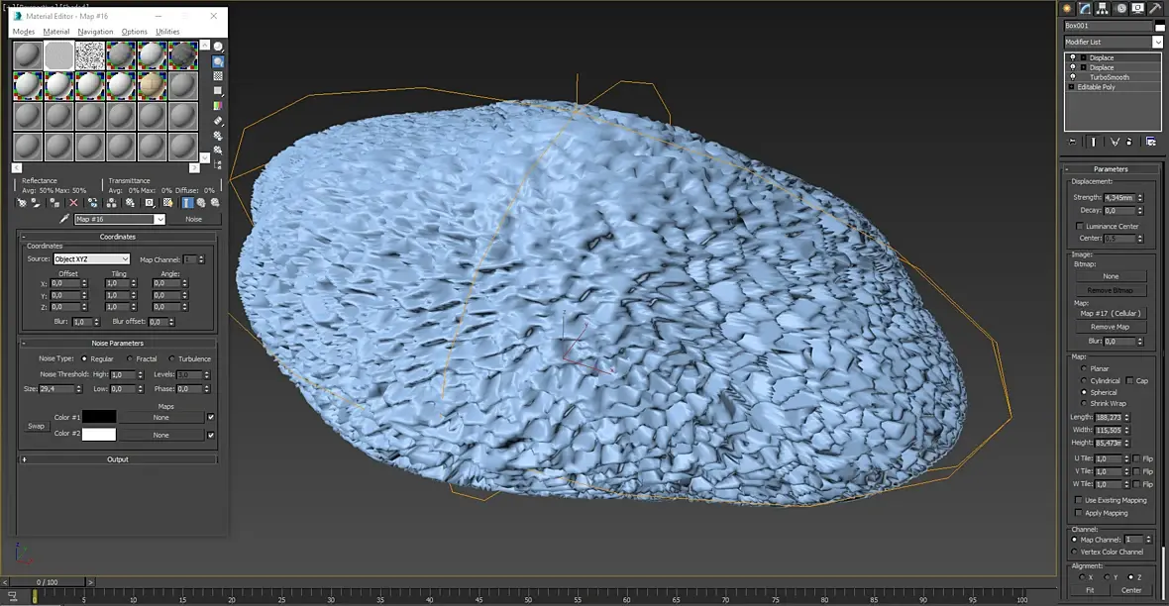Enable the Cap checkbox
Image resolution: width=1169 pixels, height=606 pixels.
(1130, 380)
